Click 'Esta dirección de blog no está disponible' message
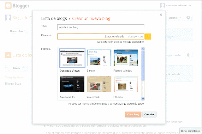 pos(121,42)
